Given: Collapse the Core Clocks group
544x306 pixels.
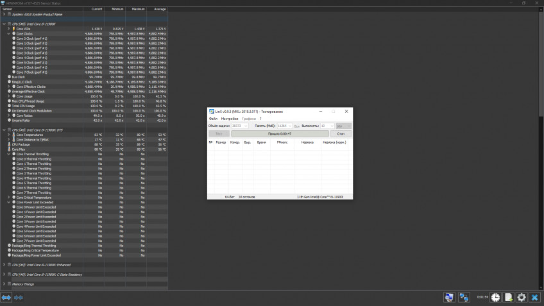Looking at the screenshot, I should click(x=9, y=33).
